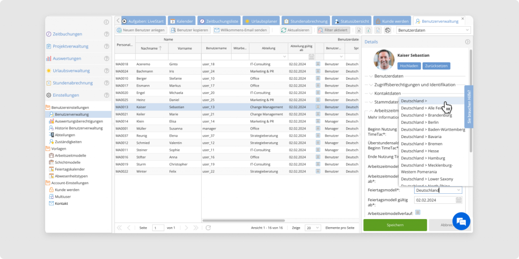The image size is (519, 259).
Task: Click the chat support bubble icon
Action: 461,221
